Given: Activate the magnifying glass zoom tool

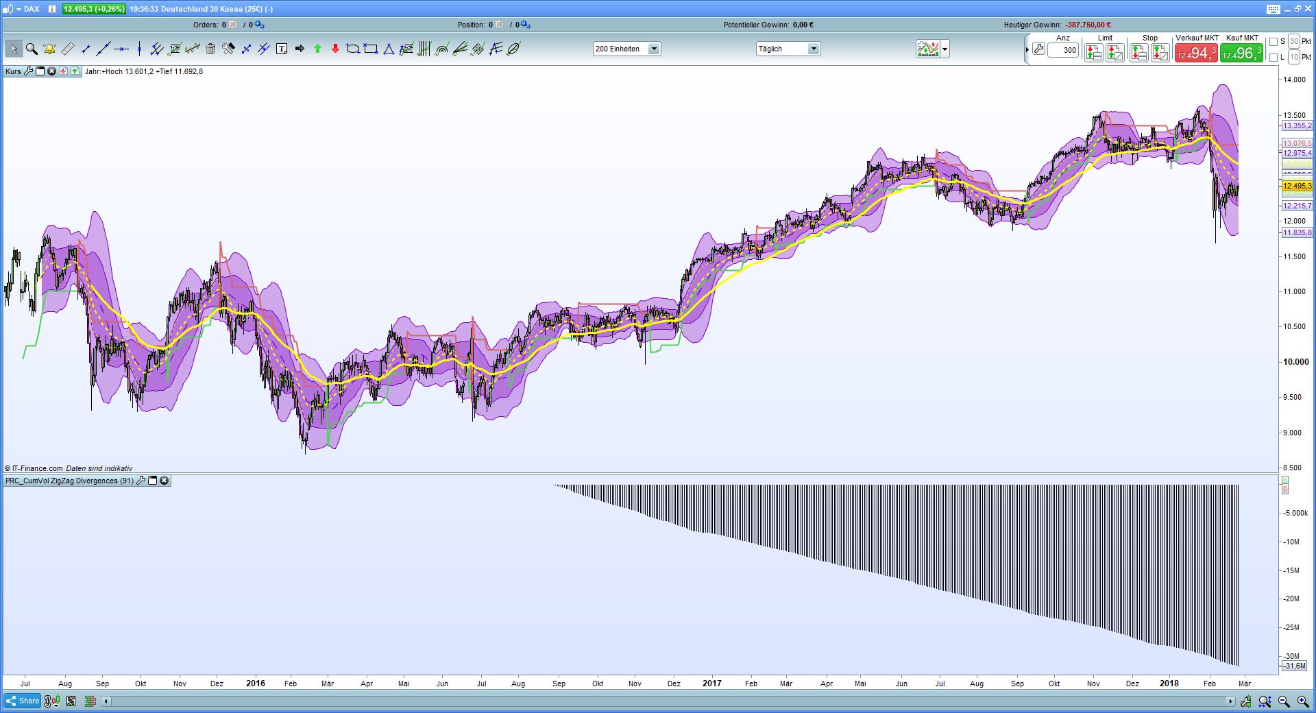Looking at the screenshot, I should click(32, 49).
